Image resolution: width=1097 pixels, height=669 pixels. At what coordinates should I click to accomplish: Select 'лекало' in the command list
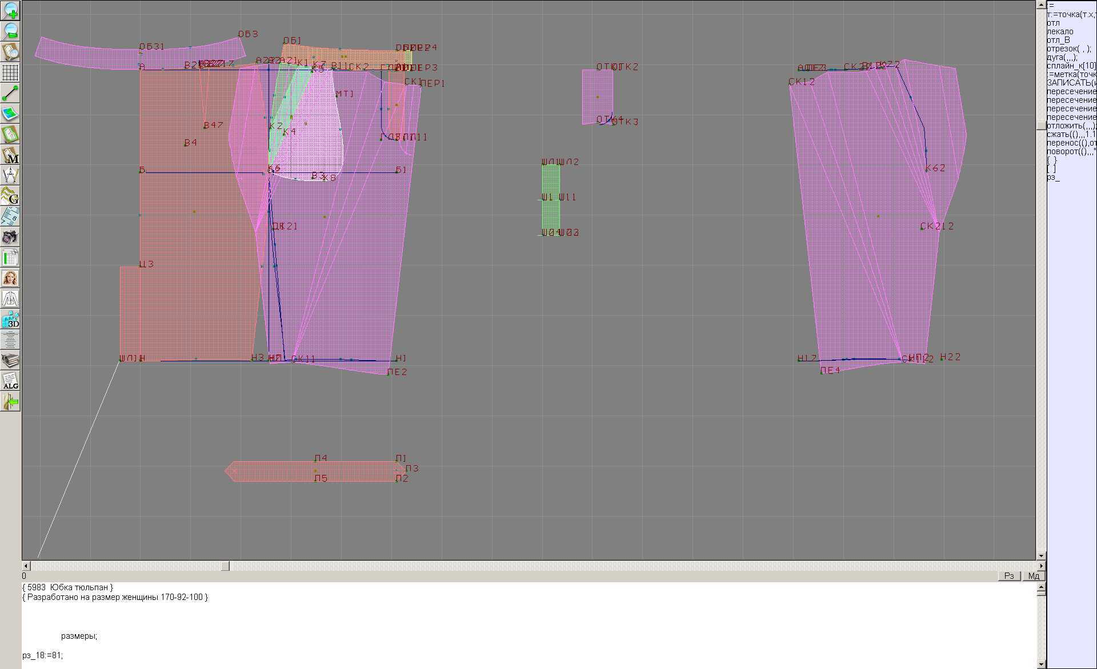pos(1060,31)
